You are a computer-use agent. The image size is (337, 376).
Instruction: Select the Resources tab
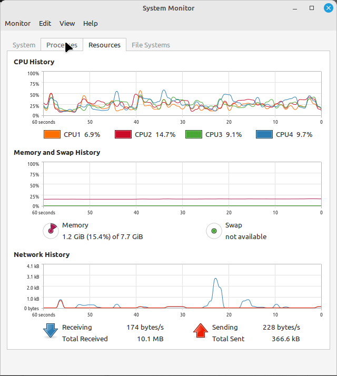[x=104, y=45]
